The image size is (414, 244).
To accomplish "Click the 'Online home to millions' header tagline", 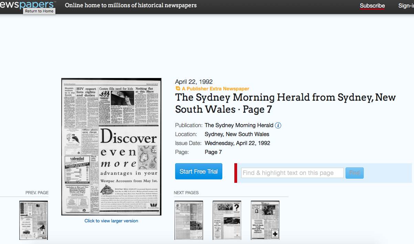I will pyautogui.click(x=131, y=5).
